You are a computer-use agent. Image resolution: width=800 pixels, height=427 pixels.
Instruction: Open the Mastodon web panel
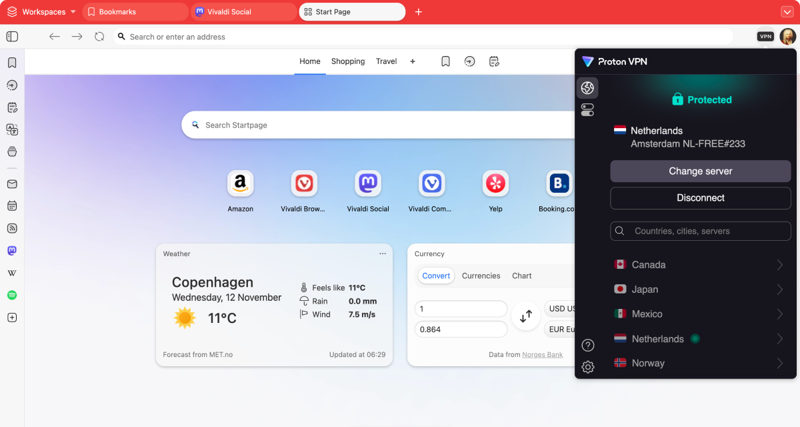point(12,250)
